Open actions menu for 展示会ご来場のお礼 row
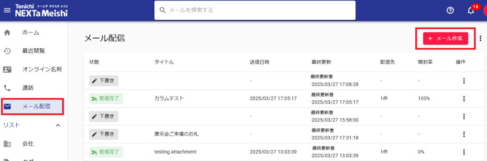 (464, 134)
